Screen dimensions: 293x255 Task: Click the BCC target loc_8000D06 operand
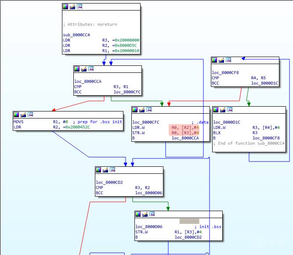pyautogui.click(x=148, y=193)
